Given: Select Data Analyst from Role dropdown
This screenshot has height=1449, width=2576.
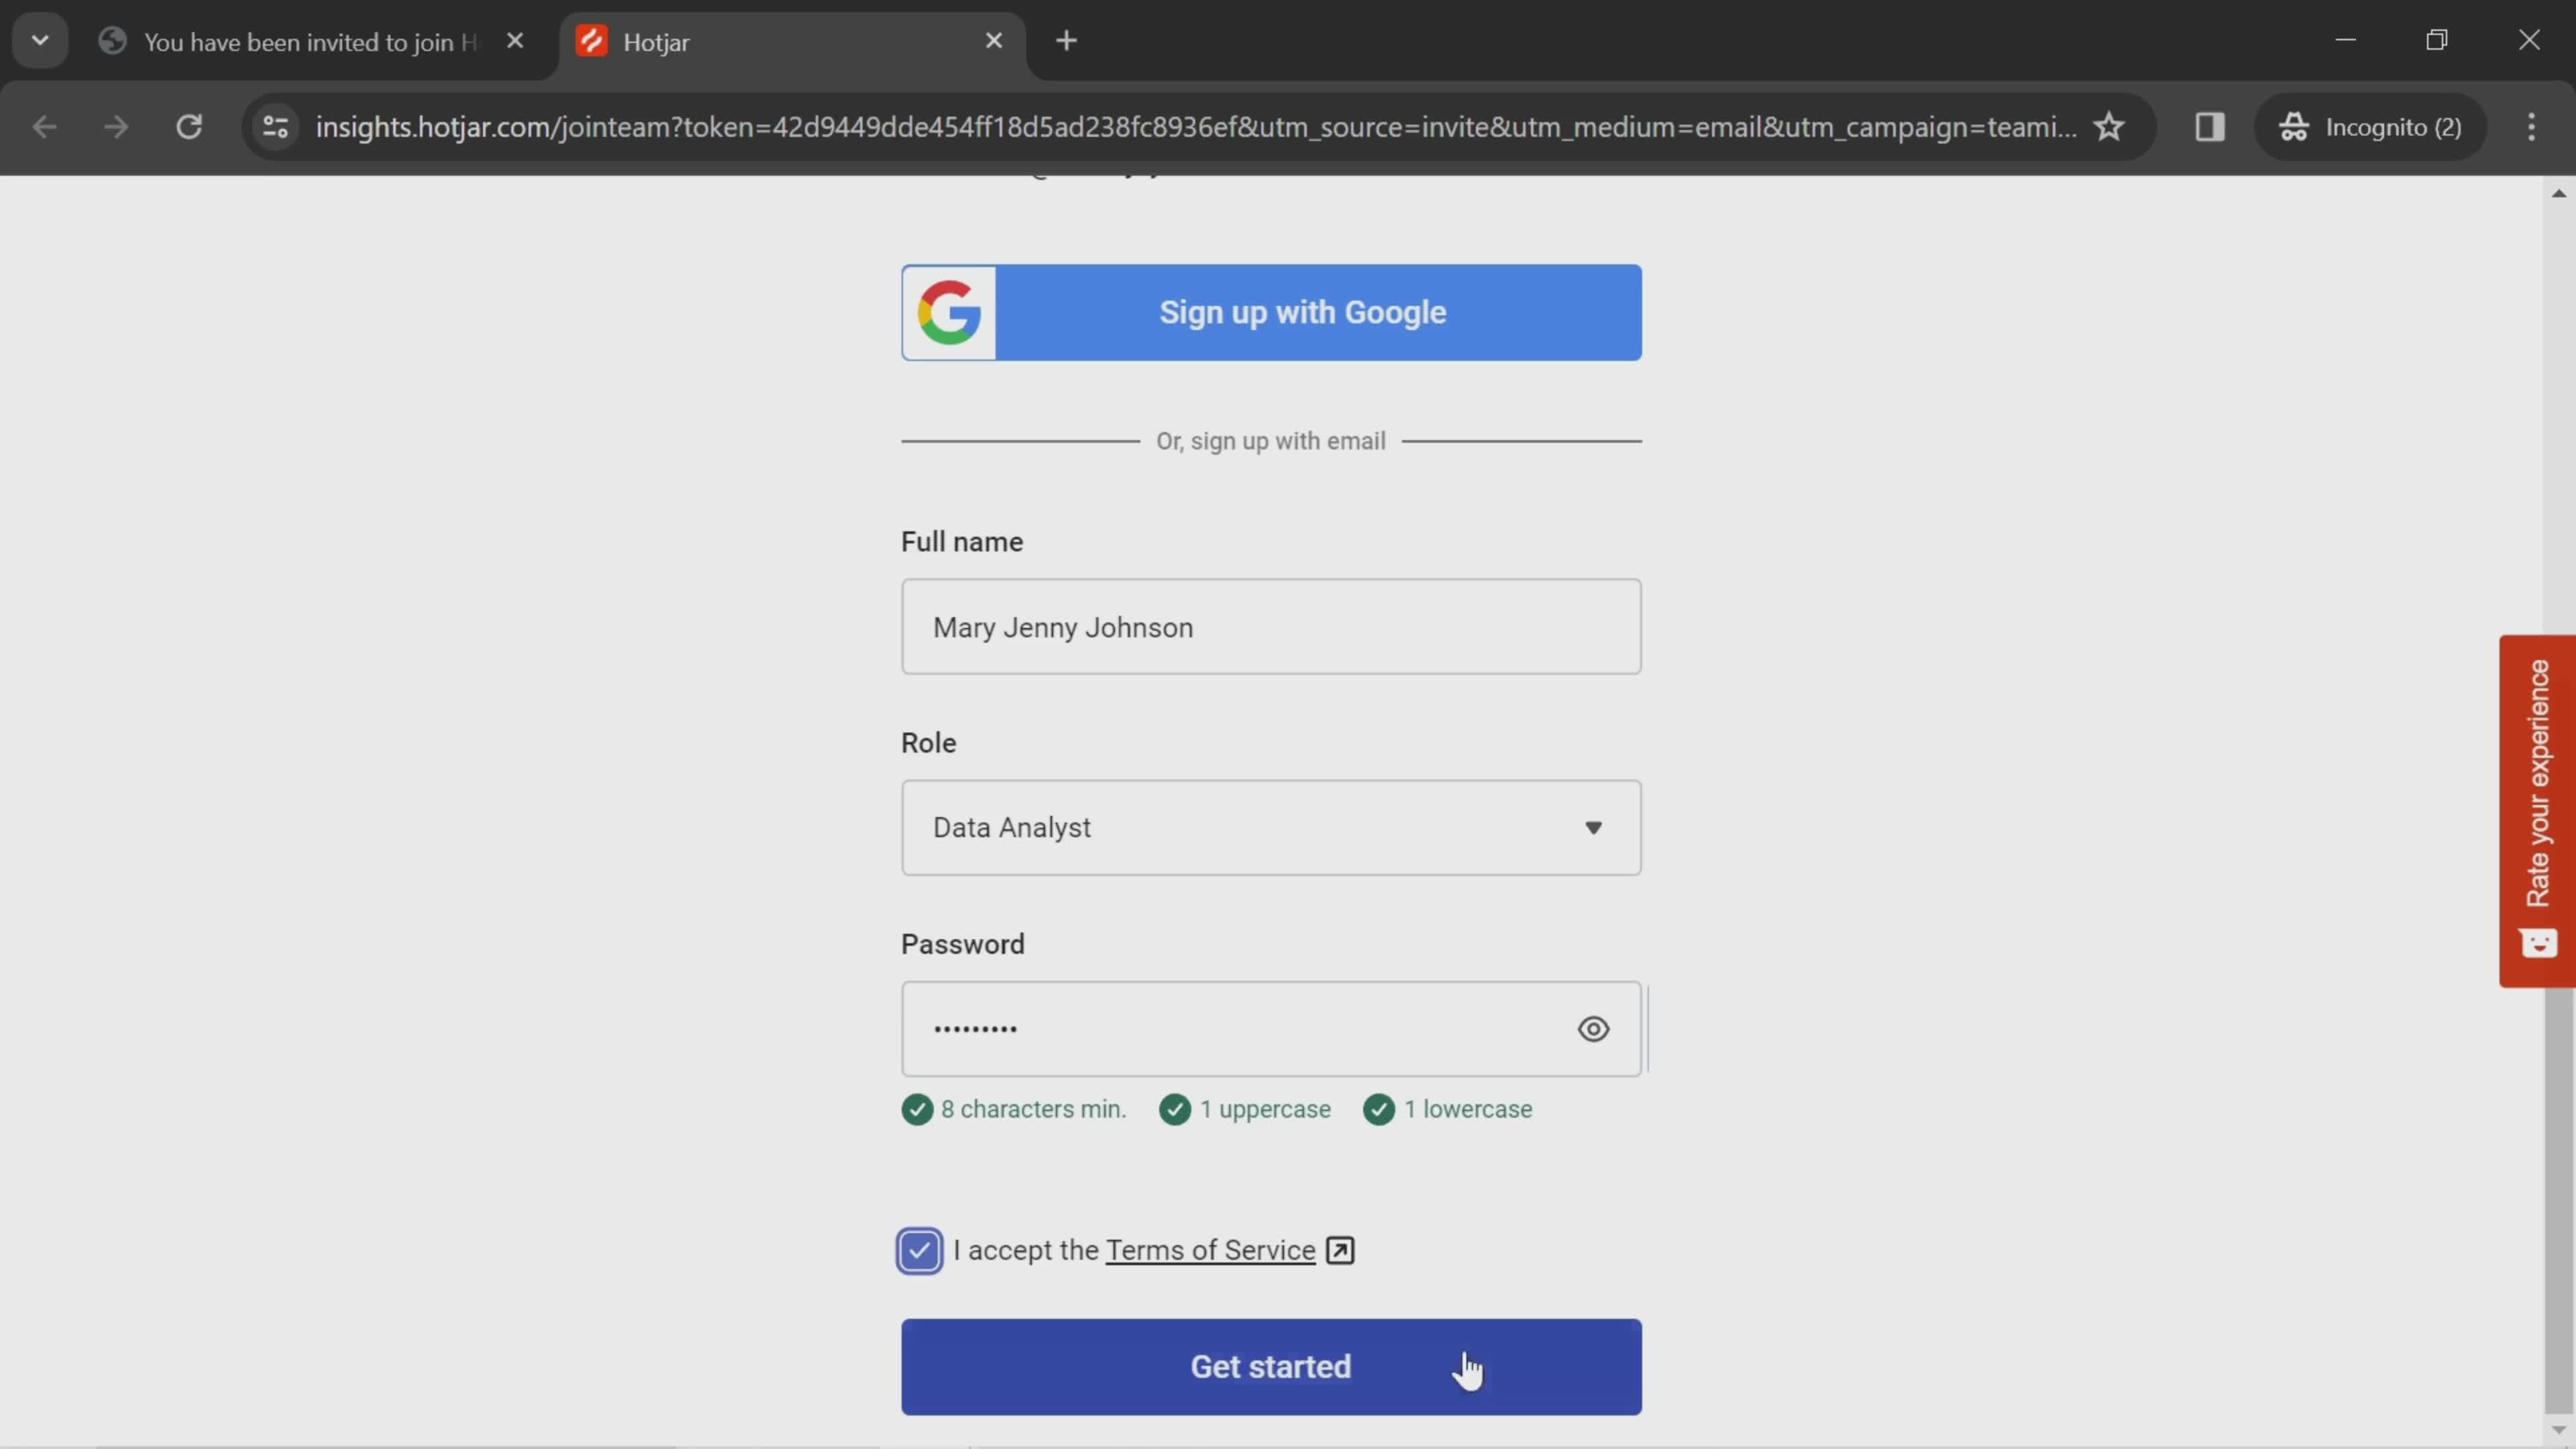Looking at the screenshot, I should [1271, 828].
